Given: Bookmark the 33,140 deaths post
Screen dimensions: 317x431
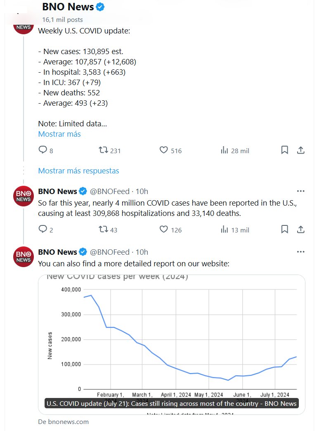Looking at the screenshot, I should point(284,229).
